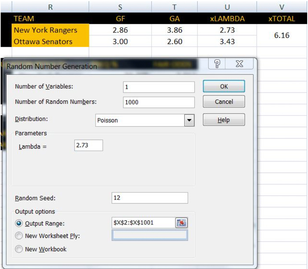Confirm with the OK button

coord(224,86)
